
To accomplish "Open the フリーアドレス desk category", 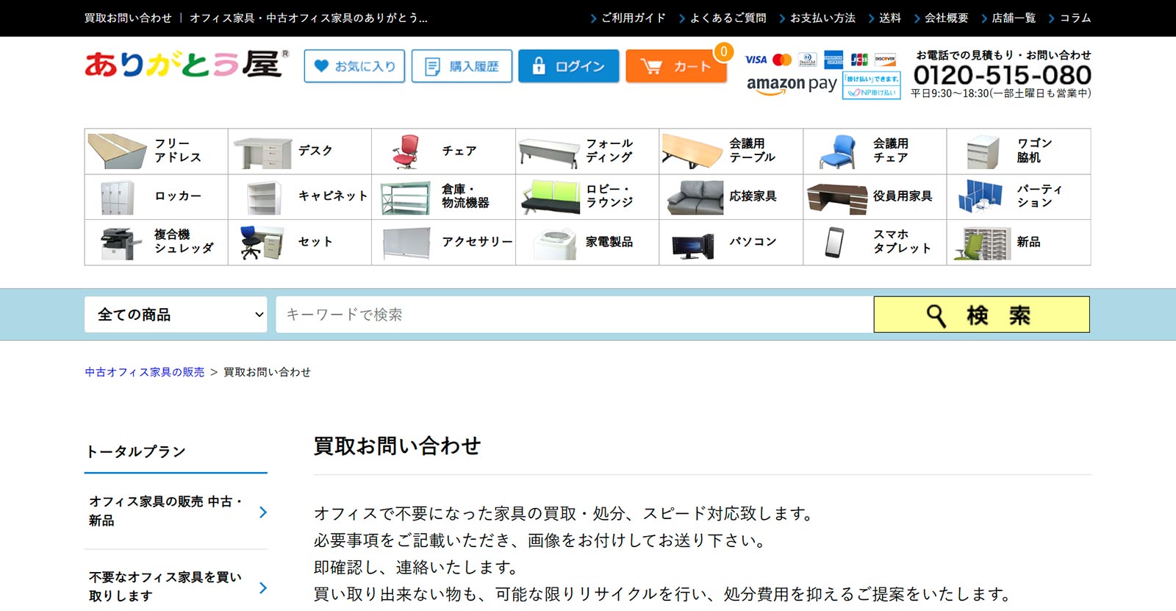I will [157, 151].
